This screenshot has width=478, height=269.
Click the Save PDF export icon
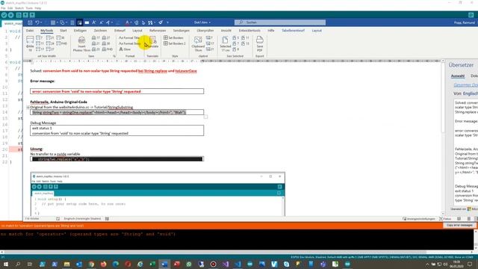click(259, 44)
